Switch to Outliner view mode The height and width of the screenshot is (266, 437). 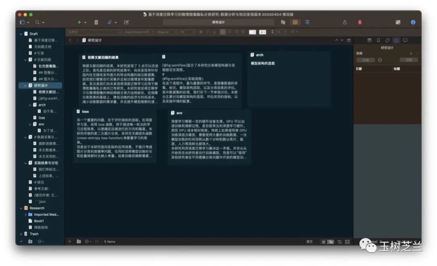[x=307, y=22]
